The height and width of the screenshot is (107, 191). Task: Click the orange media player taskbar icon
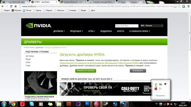(41, 104)
